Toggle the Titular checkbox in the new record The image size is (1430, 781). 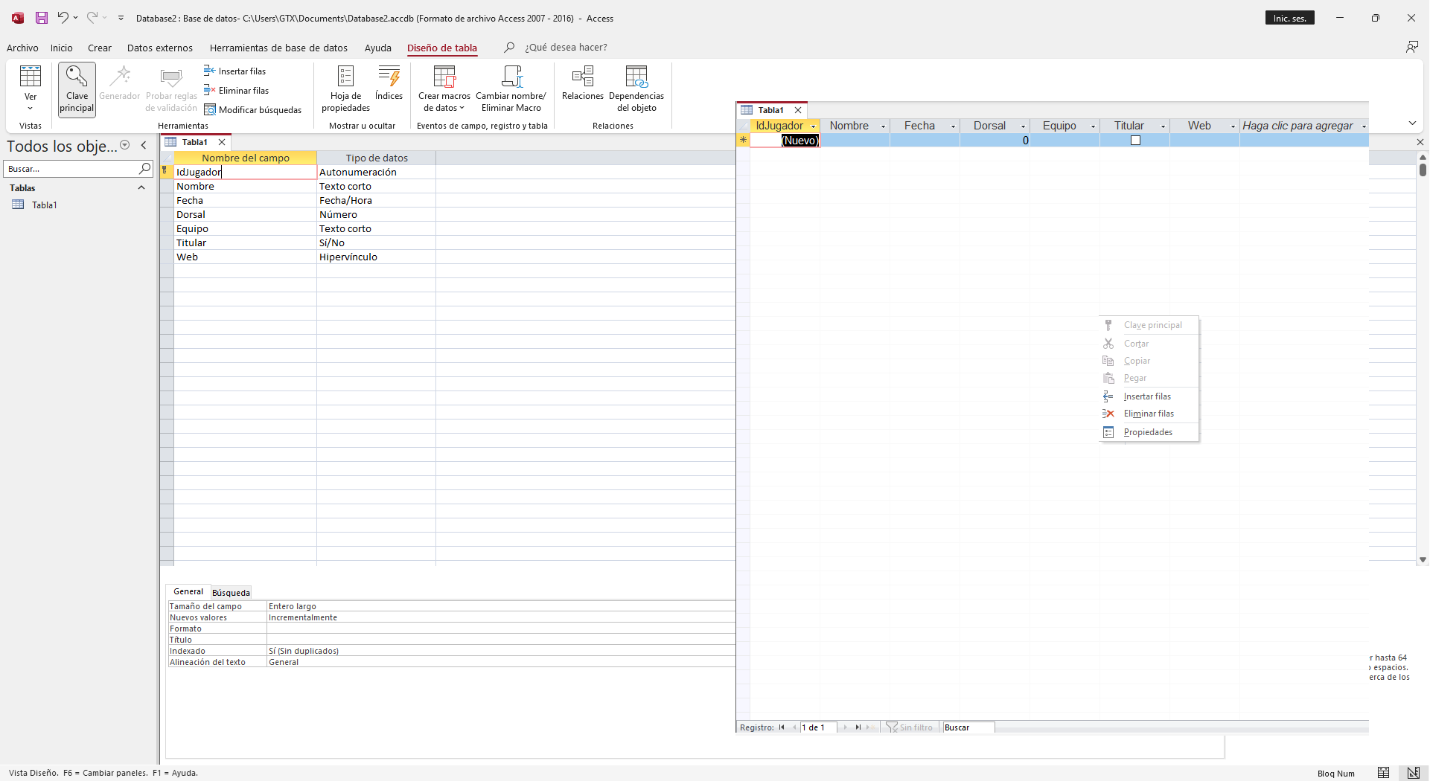1135,141
